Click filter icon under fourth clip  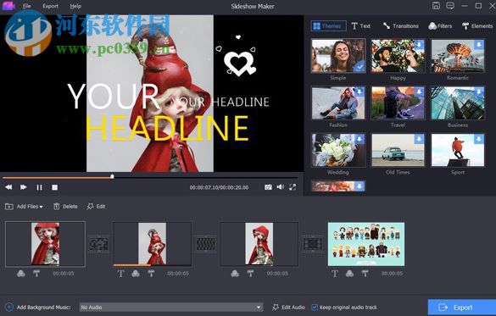tap(349, 274)
